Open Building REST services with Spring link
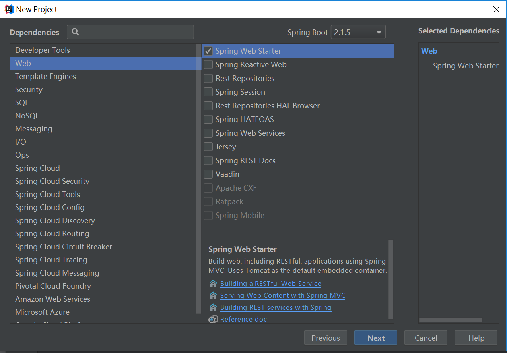This screenshot has height=353, width=507. [x=276, y=307]
